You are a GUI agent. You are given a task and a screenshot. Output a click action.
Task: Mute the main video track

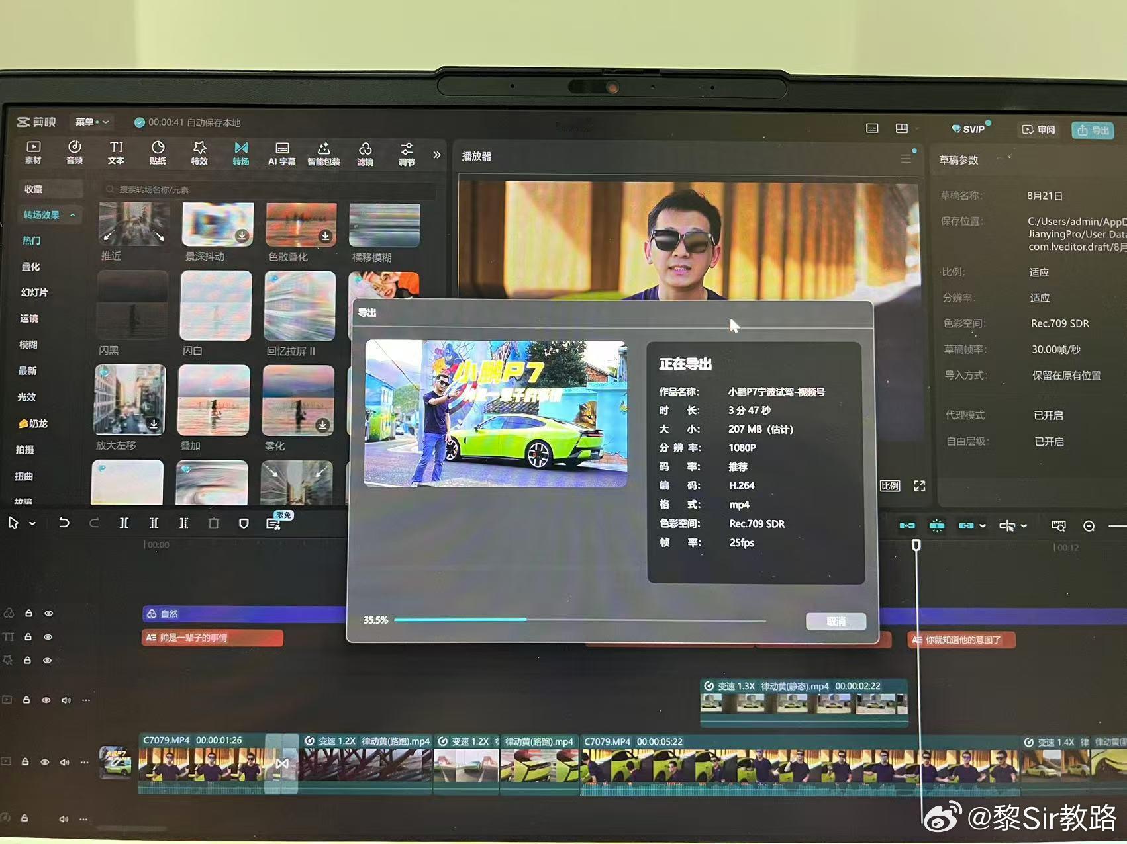point(64,763)
